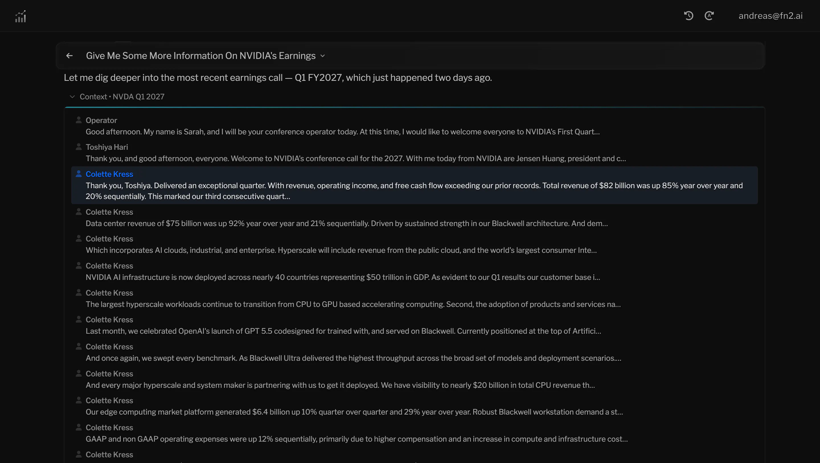Open the line starting Good afternoon. My name is Sarah

pyautogui.click(x=343, y=132)
